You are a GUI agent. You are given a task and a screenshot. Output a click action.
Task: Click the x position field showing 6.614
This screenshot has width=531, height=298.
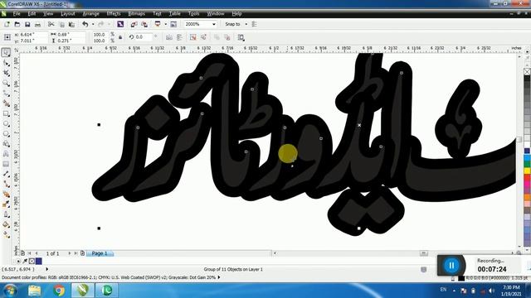pyautogui.click(x=33, y=35)
